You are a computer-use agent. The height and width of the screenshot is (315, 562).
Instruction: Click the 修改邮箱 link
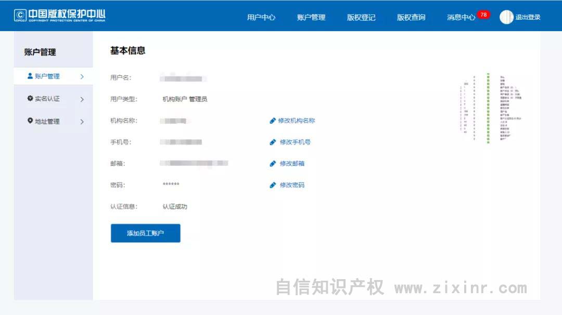click(292, 164)
